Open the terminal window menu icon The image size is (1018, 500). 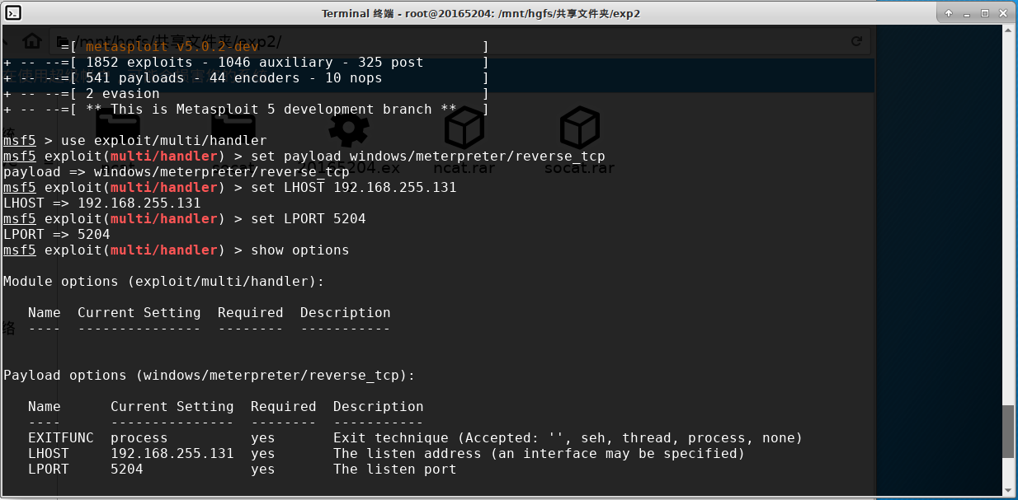12,12
